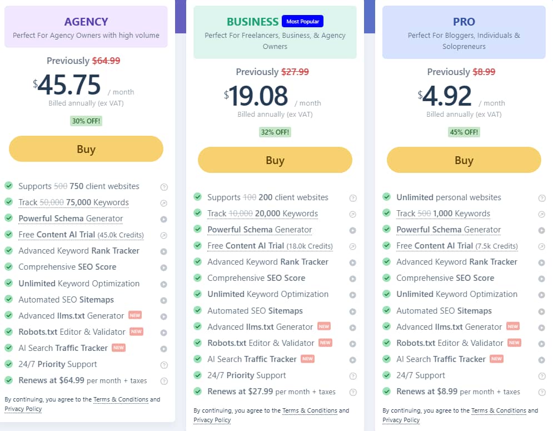Open Terms & Conditions link under Agency plan
The width and height of the screenshot is (553, 431).
[121, 399]
